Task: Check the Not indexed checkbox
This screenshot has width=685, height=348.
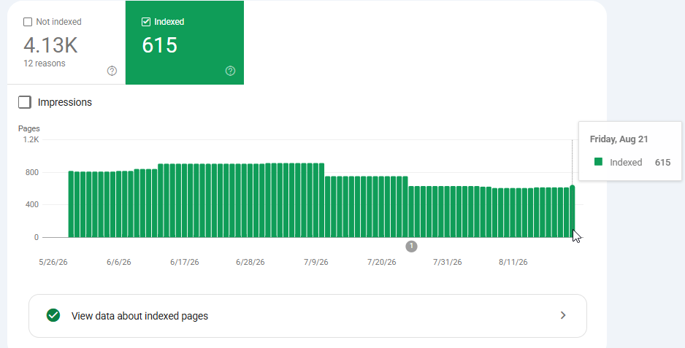Action: pyautogui.click(x=28, y=22)
